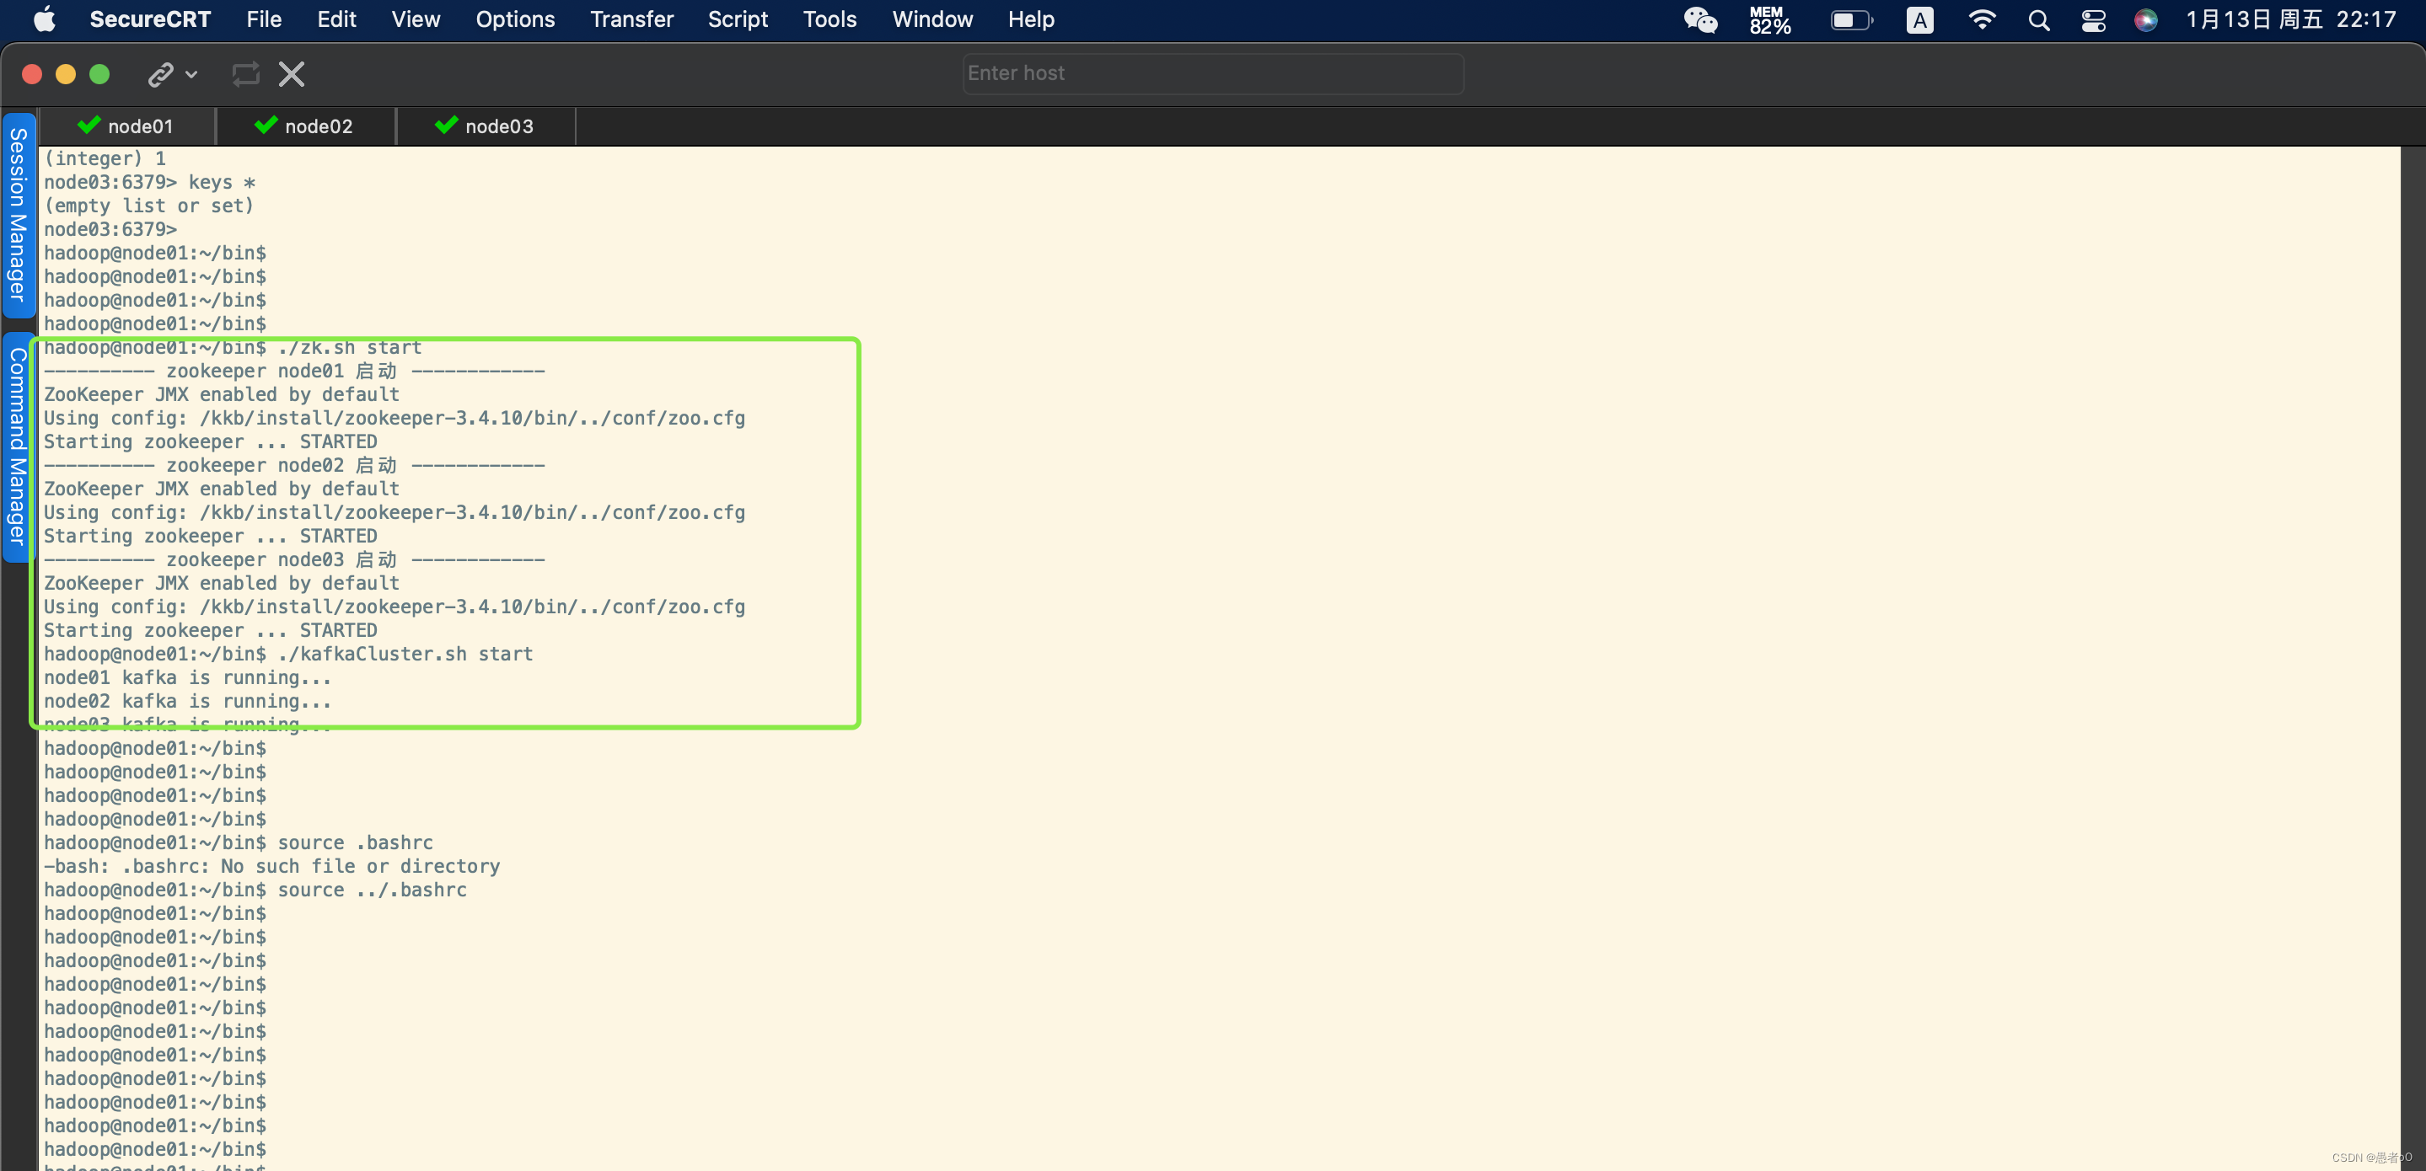Viewport: 2426px width, 1171px height.
Task: Open the Tools menu
Action: coord(829,19)
